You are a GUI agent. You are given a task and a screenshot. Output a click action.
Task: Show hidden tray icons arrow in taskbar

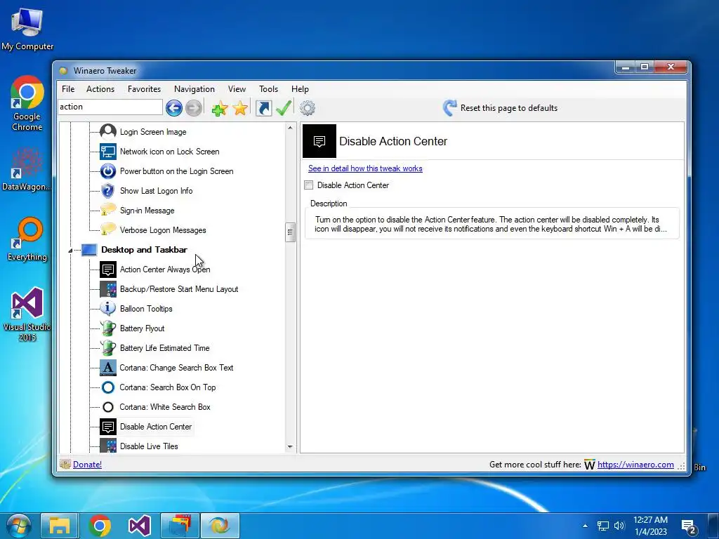point(585,526)
